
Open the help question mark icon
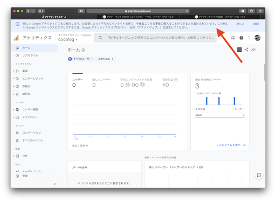(x=241, y=38)
